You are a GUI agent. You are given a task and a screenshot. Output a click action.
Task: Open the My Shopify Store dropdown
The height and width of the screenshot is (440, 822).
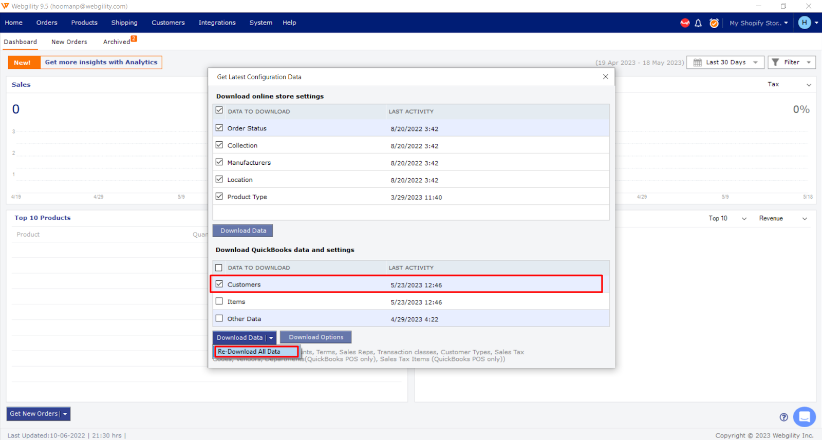[758, 23]
